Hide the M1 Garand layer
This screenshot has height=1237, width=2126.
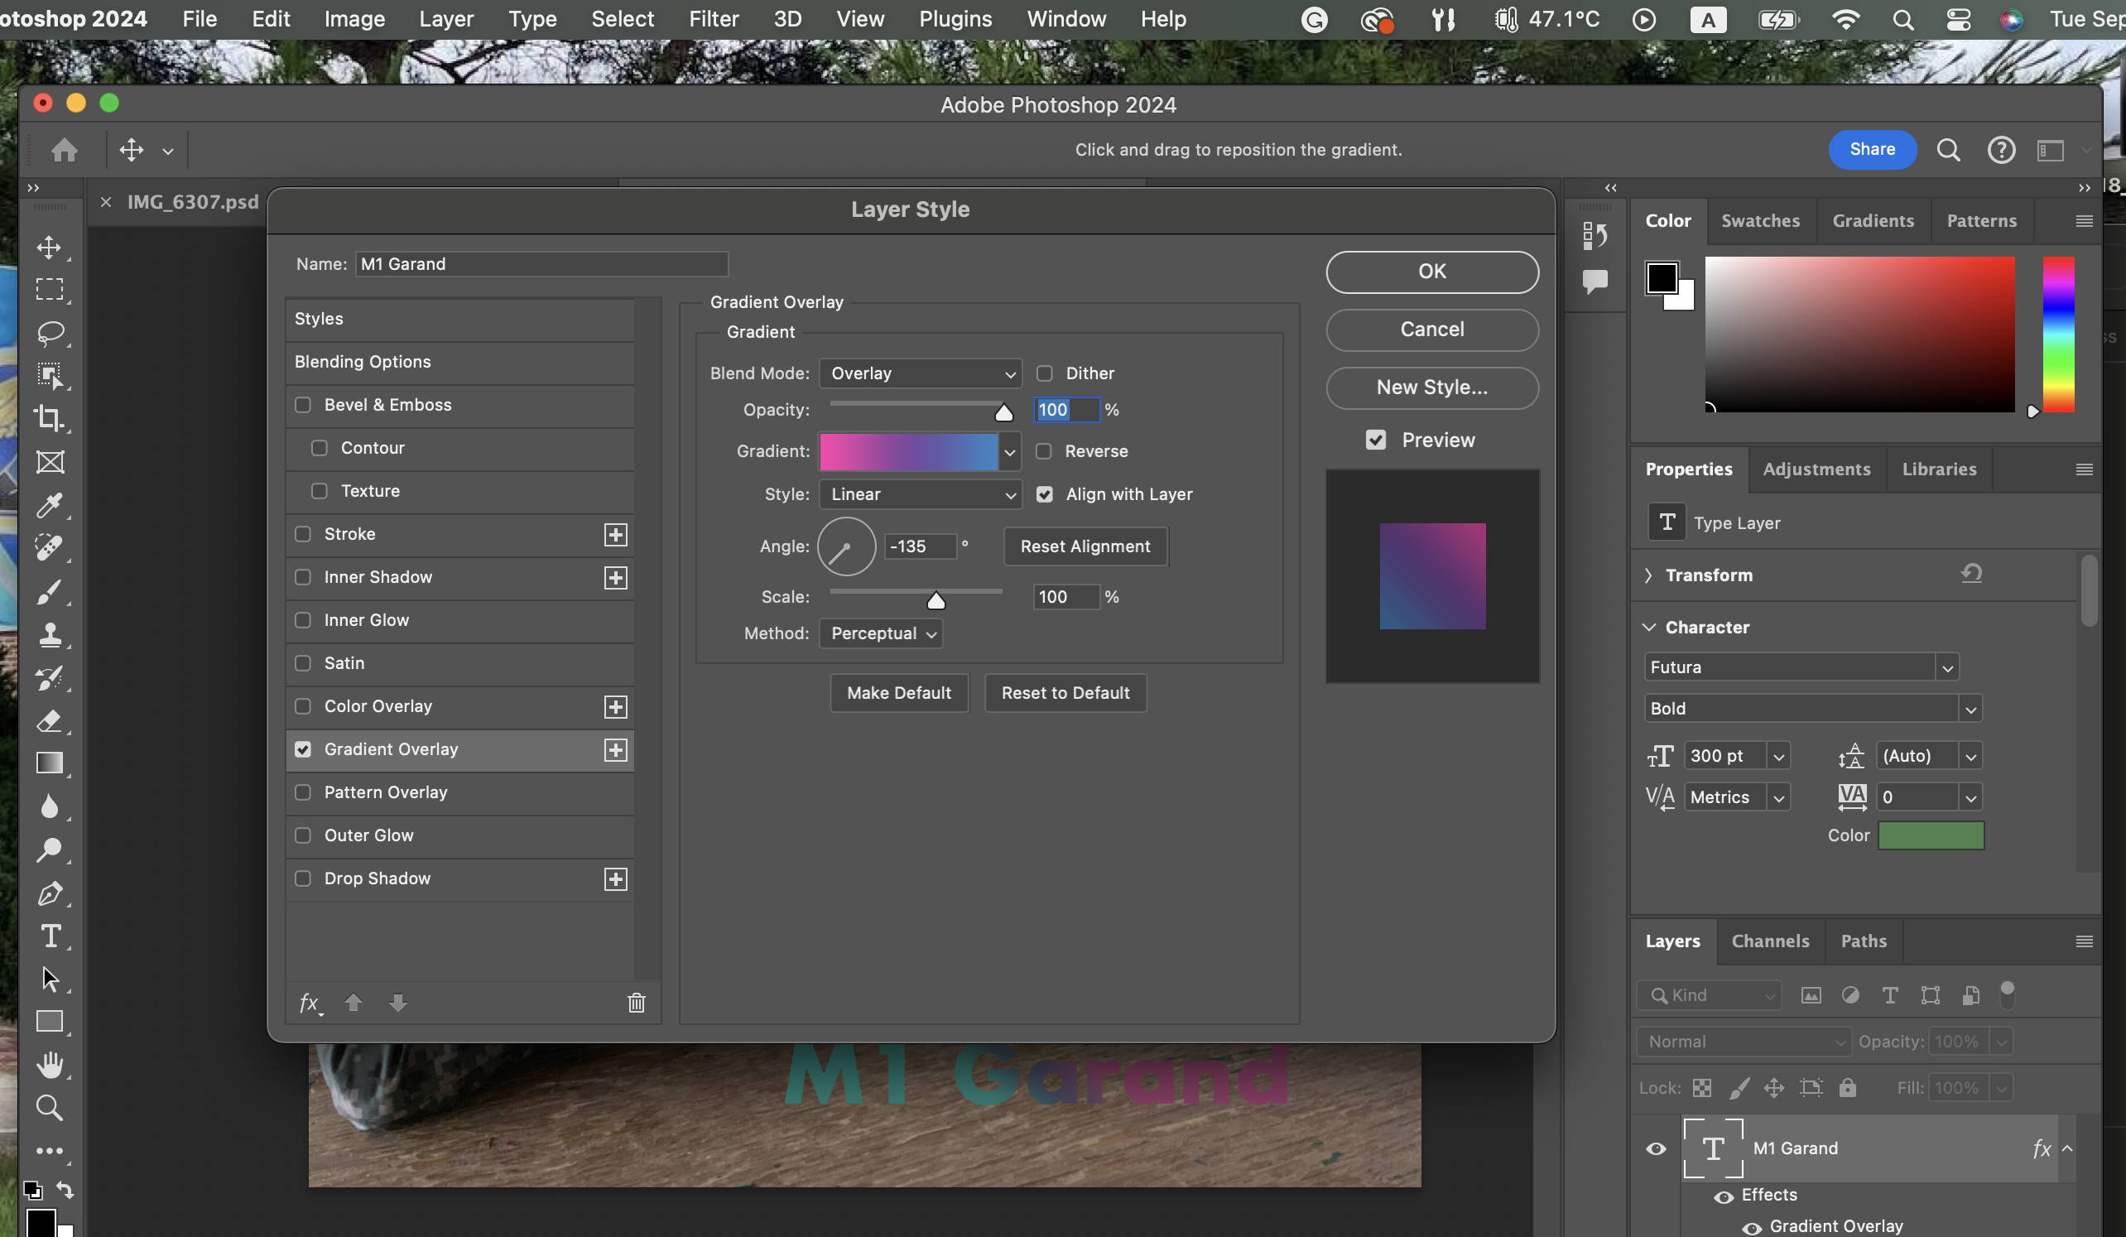point(1655,1148)
